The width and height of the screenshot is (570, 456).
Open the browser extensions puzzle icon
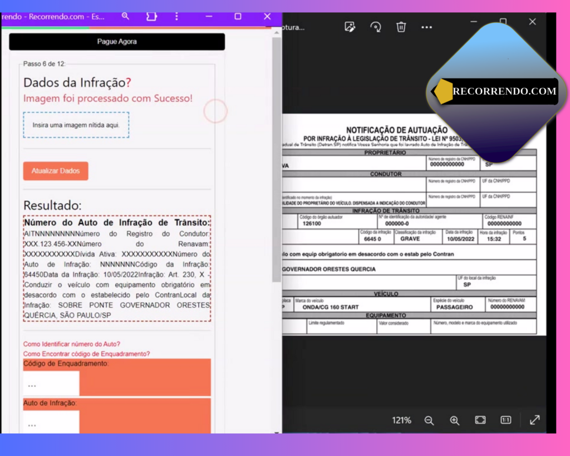click(151, 17)
